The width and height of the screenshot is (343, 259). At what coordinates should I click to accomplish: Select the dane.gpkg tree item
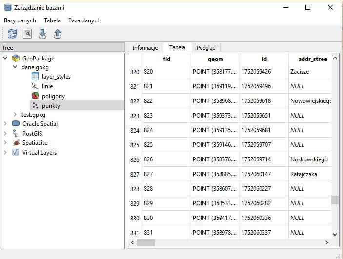point(35,67)
